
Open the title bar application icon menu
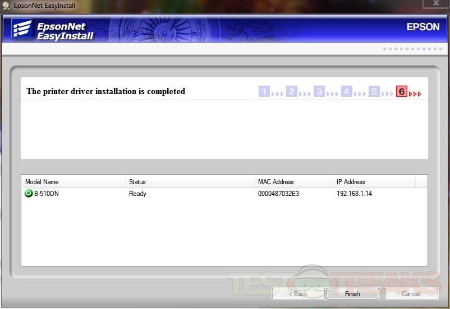(6, 6)
